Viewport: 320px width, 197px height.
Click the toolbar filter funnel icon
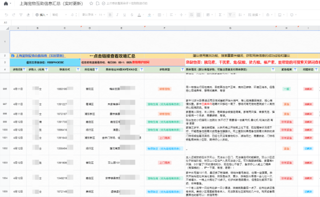click(x=230, y=15)
